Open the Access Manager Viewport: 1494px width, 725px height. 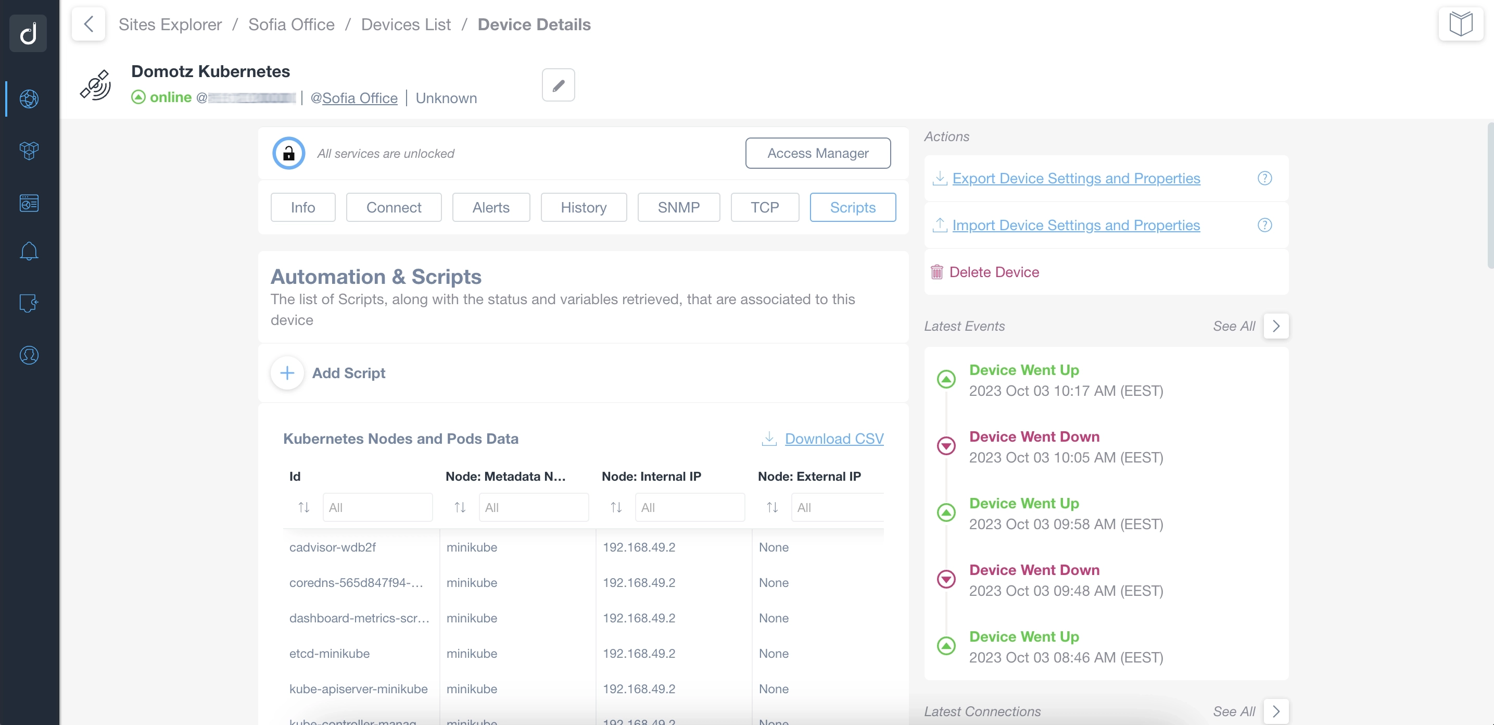[x=818, y=153]
